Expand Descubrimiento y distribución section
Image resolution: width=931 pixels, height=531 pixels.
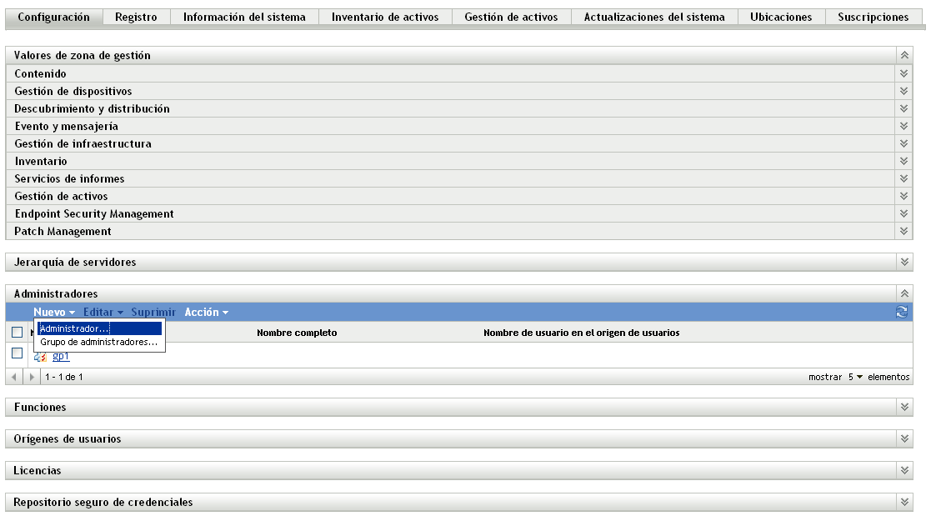[x=903, y=108]
